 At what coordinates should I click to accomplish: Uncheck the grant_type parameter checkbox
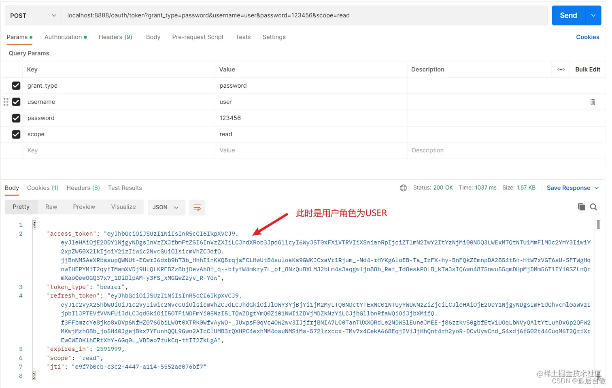pyautogui.click(x=16, y=86)
